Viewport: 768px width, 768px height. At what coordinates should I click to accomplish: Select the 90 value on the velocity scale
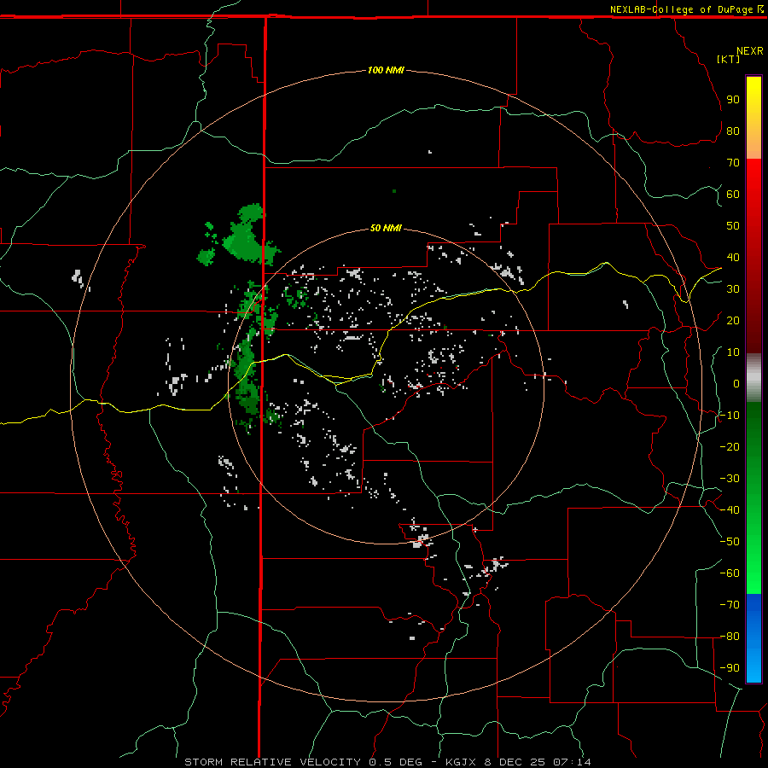click(733, 100)
